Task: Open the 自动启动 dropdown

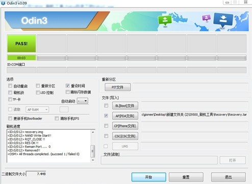Action: pos(83,101)
